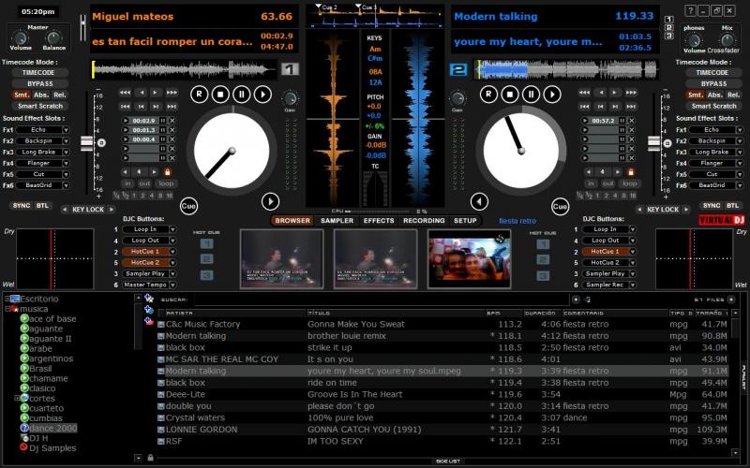Open right Sampler Rec dropdown

633,285
